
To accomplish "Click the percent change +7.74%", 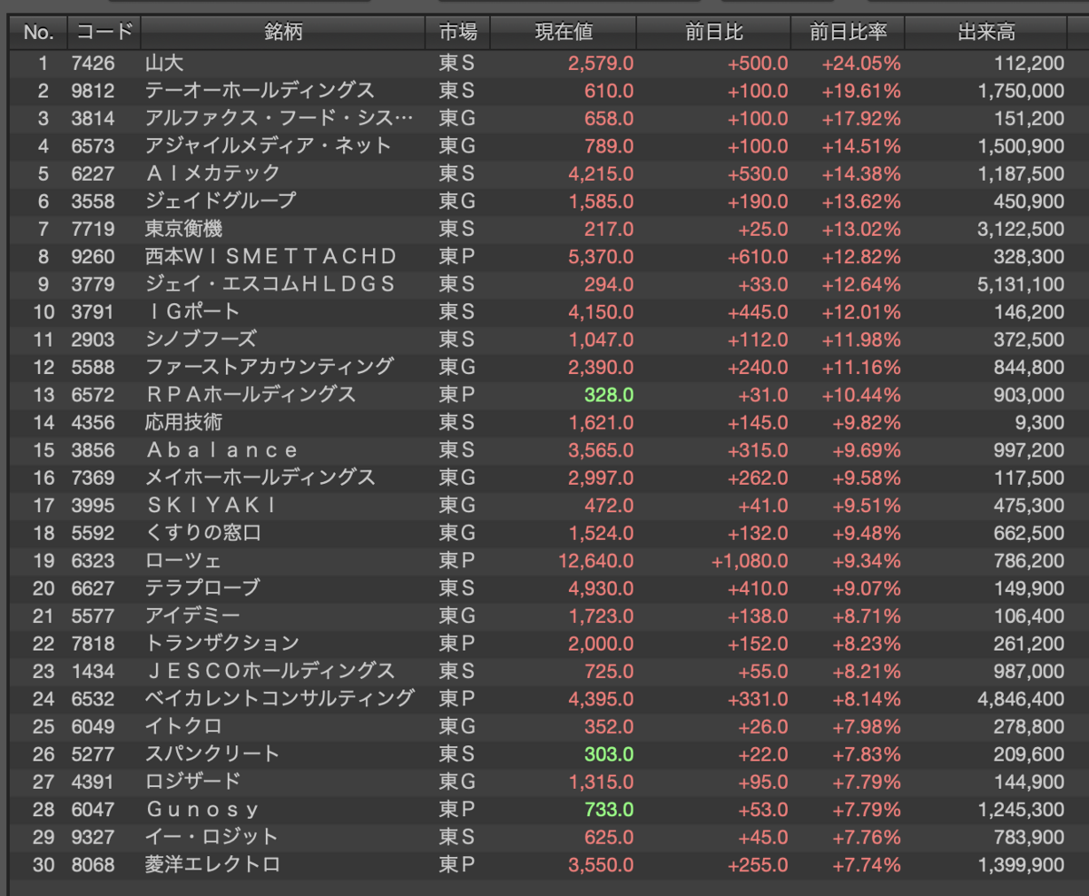I will tap(866, 863).
